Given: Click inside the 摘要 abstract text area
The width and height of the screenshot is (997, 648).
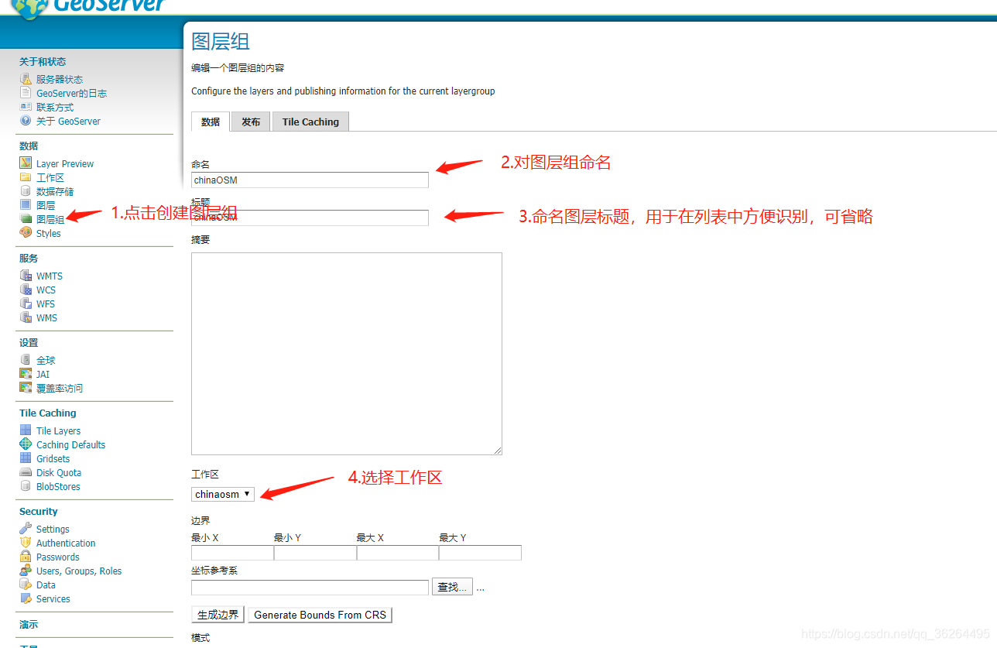Looking at the screenshot, I should click(x=347, y=353).
